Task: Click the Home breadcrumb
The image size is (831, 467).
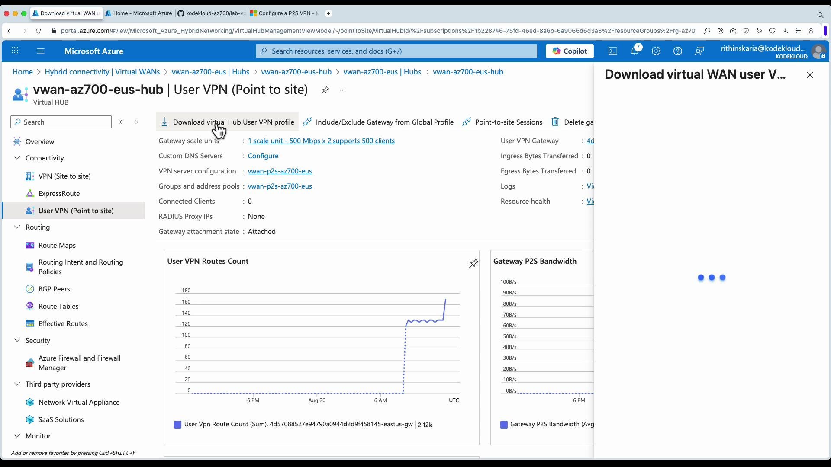Action: pos(23,72)
